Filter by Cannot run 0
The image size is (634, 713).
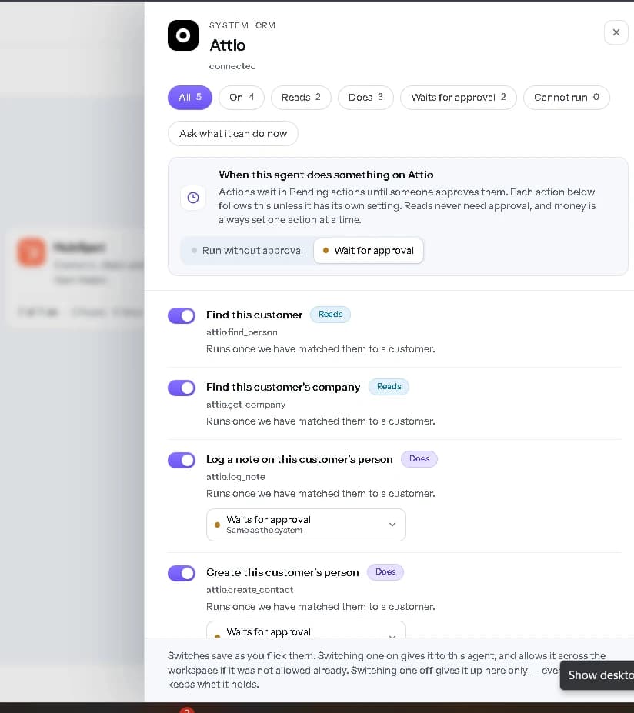[x=566, y=98]
